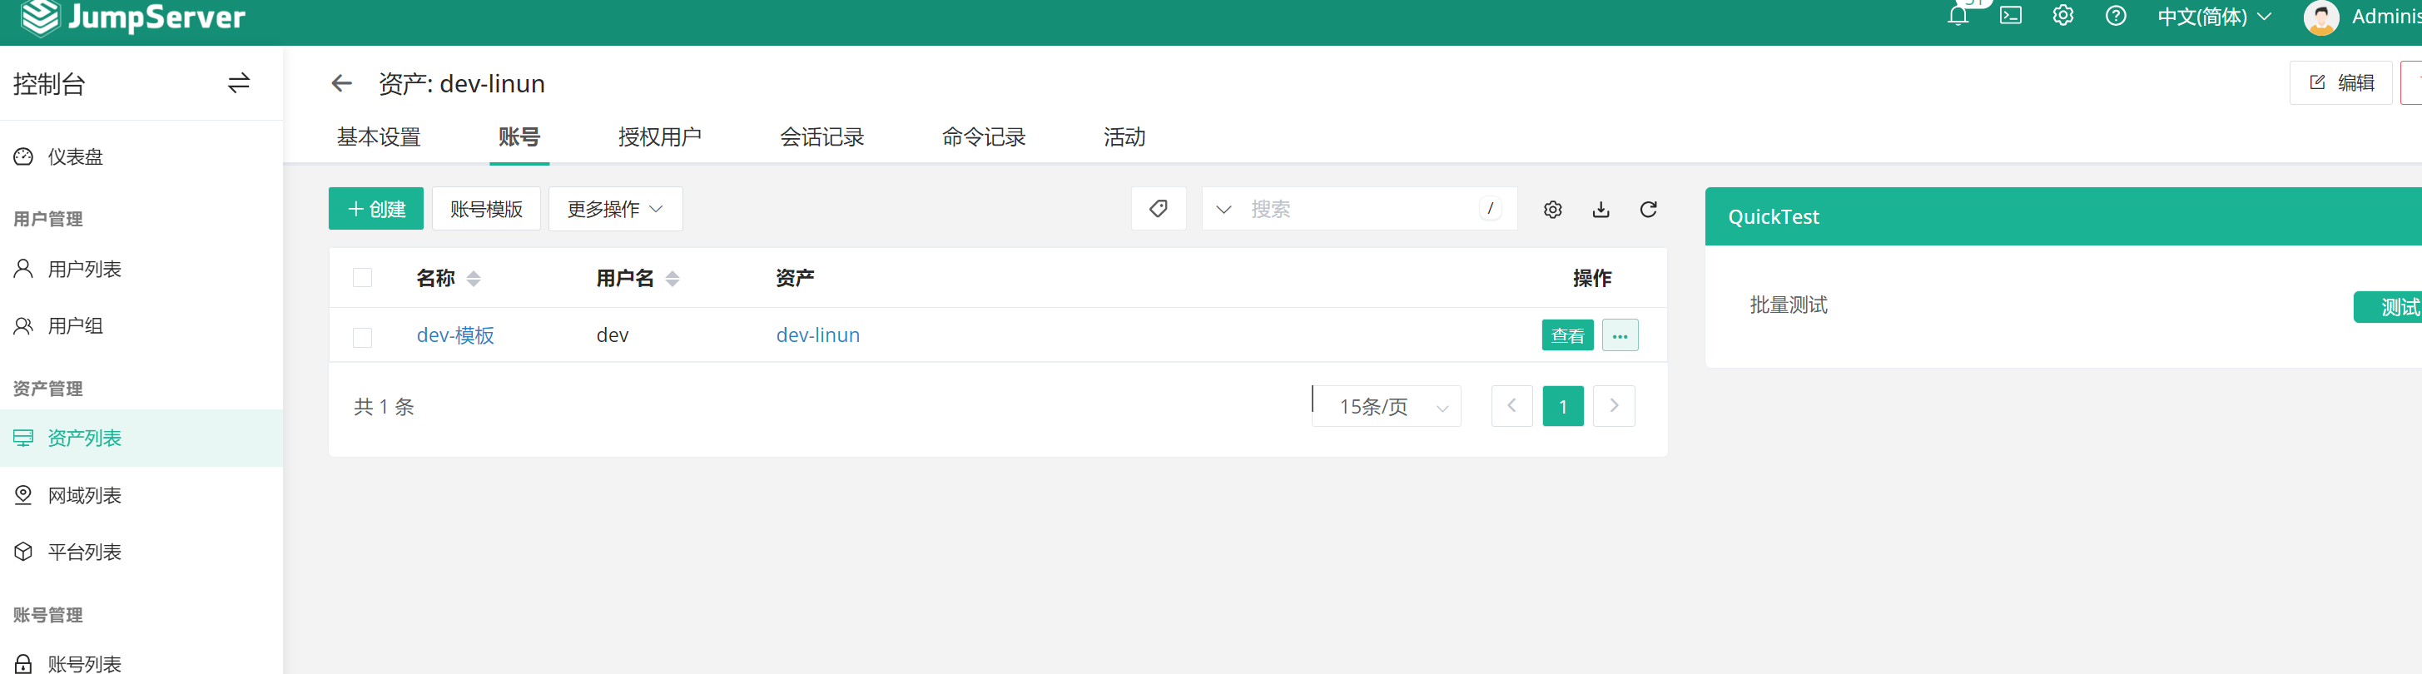Click the export download icon
Image resolution: width=2422 pixels, height=674 pixels.
(1601, 210)
